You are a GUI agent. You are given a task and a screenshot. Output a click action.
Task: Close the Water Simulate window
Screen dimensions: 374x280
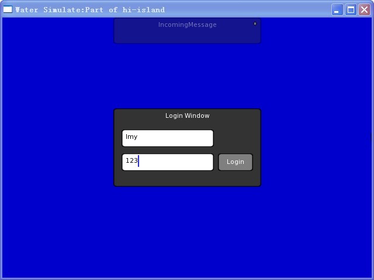[x=364, y=10]
